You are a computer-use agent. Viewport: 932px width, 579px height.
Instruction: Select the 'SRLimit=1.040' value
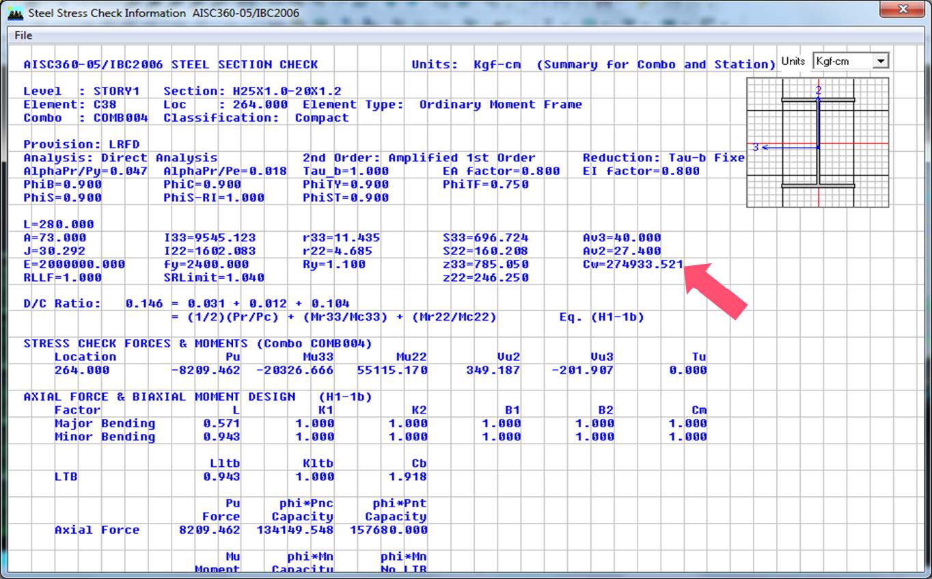214,278
